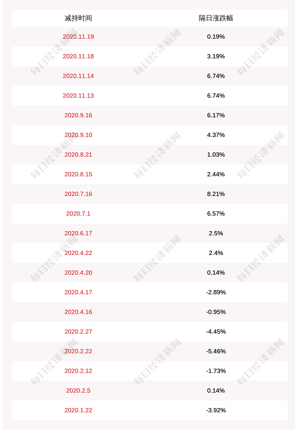295x430 pixels.
Task: Click the -5.46% change value
Action: tap(216, 351)
